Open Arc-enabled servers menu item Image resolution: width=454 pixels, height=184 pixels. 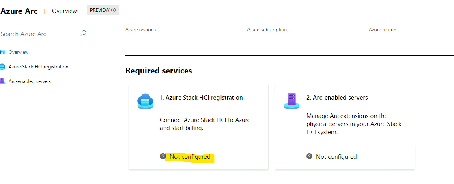(30, 81)
